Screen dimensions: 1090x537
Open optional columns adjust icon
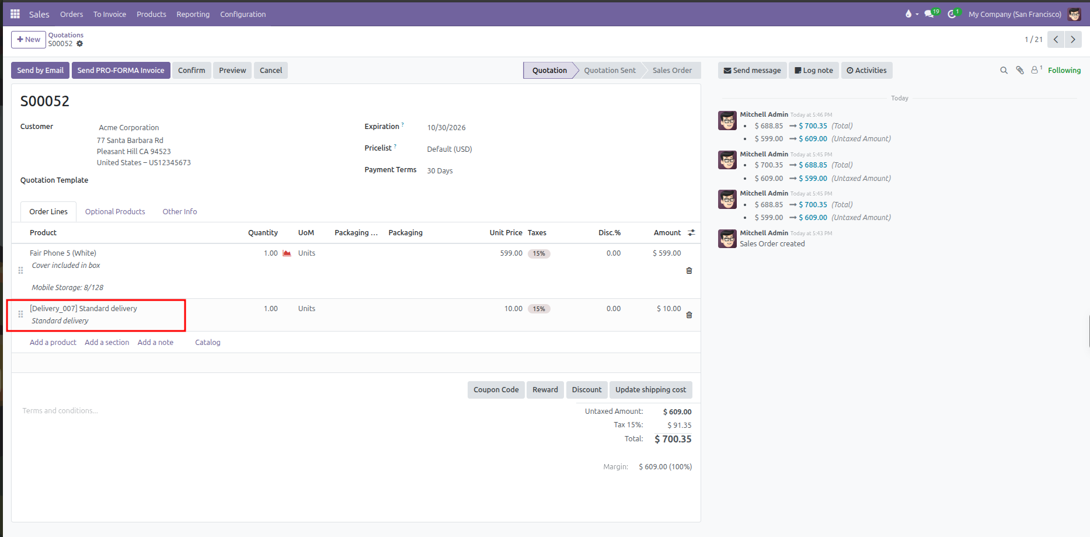692,233
